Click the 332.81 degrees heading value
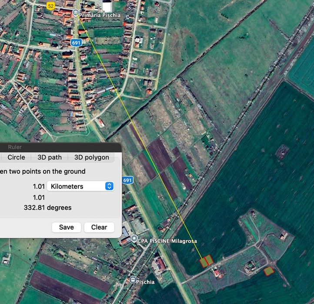This screenshot has height=304, width=314. tap(48, 208)
